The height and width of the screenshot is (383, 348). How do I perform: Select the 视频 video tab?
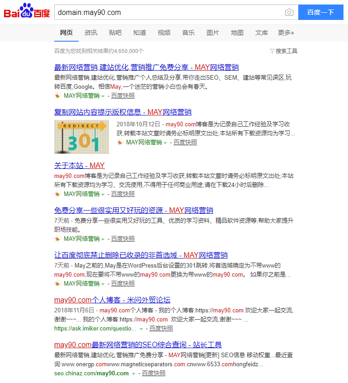(x=164, y=33)
